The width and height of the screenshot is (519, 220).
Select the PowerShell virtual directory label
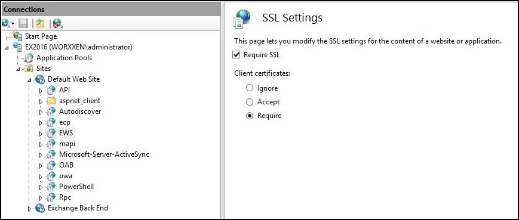[76, 187]
